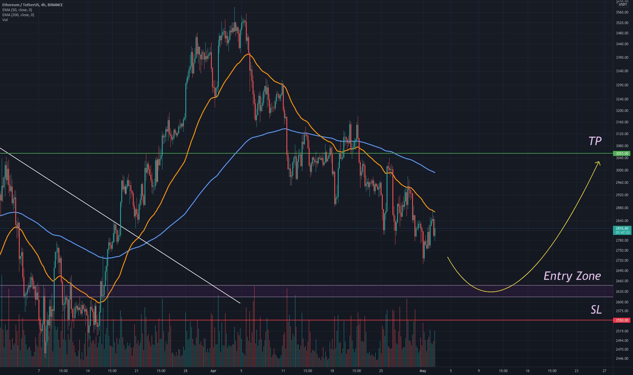Click the 3290.00 price axis label
The width and height of the screenshot is (633, 375).
click(622, 85)
